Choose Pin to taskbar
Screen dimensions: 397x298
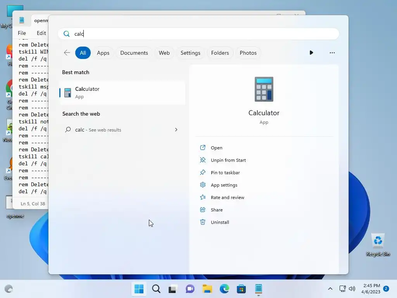pos(225,173)
